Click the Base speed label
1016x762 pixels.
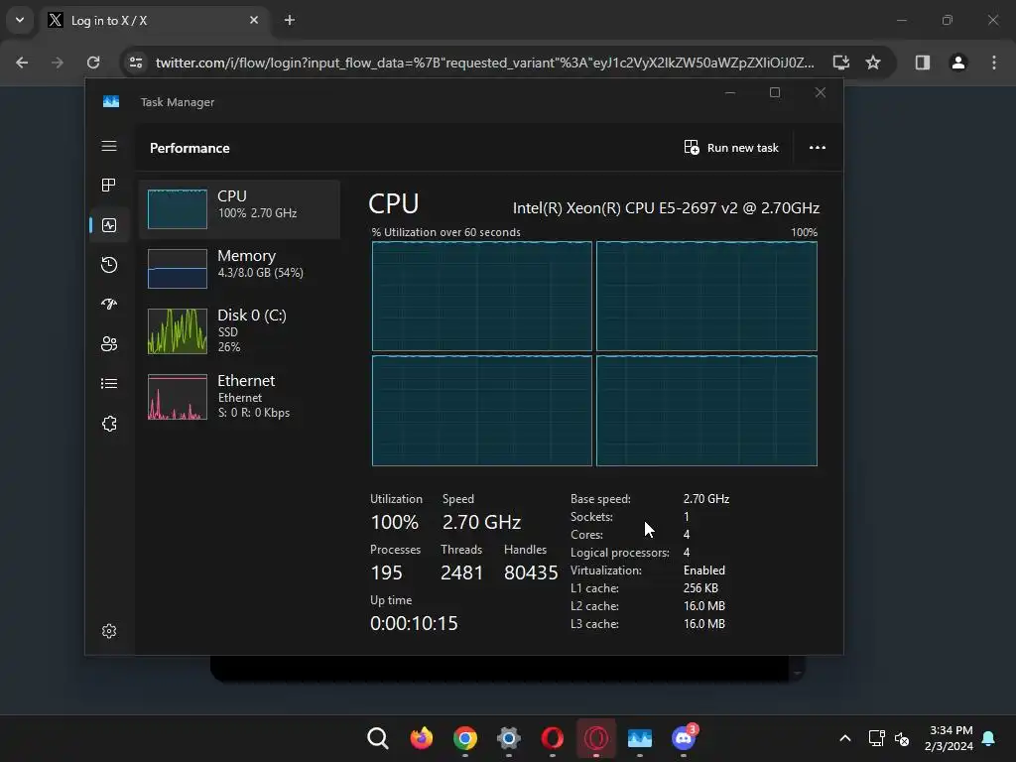[x=600, y=499]
